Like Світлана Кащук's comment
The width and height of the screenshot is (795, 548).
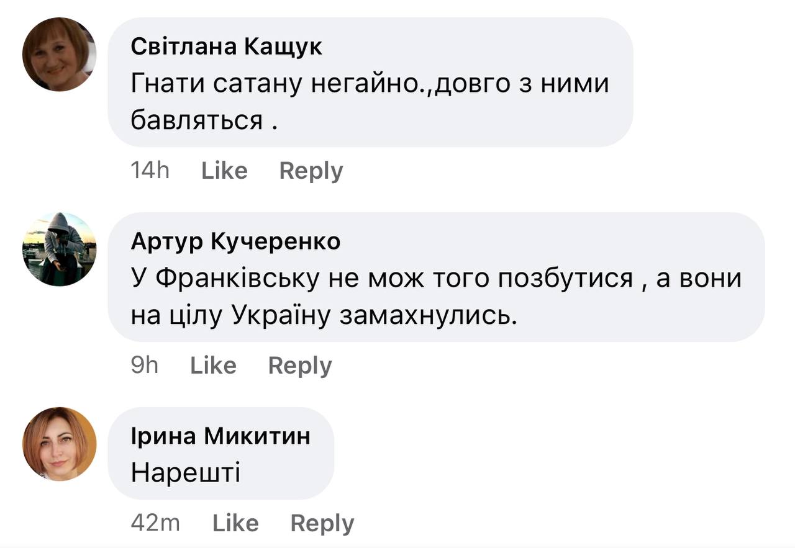[224, 171]
